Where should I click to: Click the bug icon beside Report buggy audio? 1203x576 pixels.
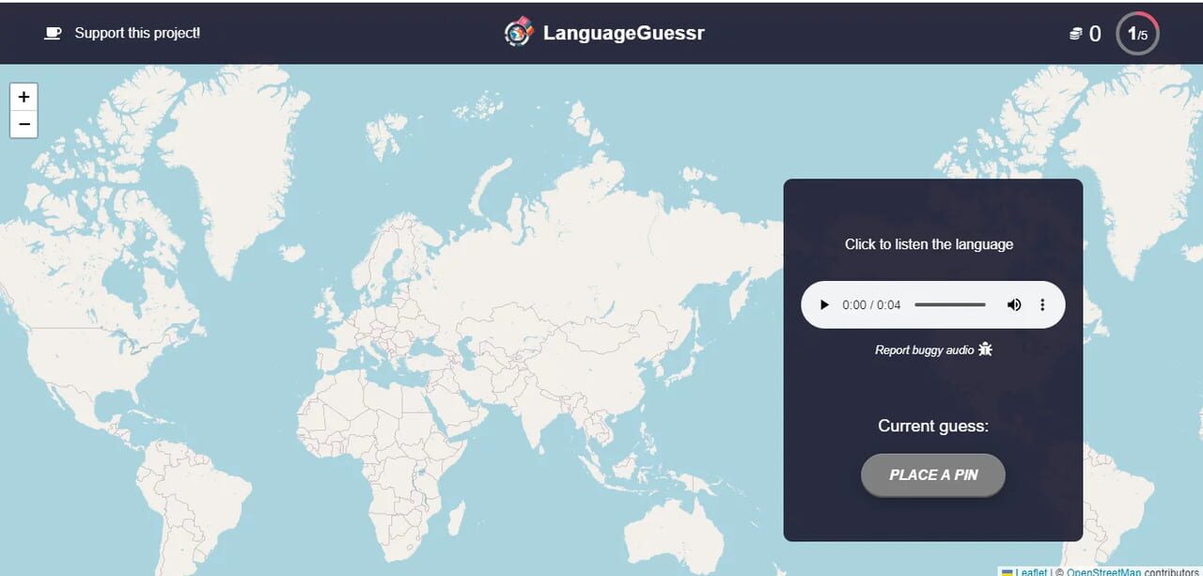984,348
